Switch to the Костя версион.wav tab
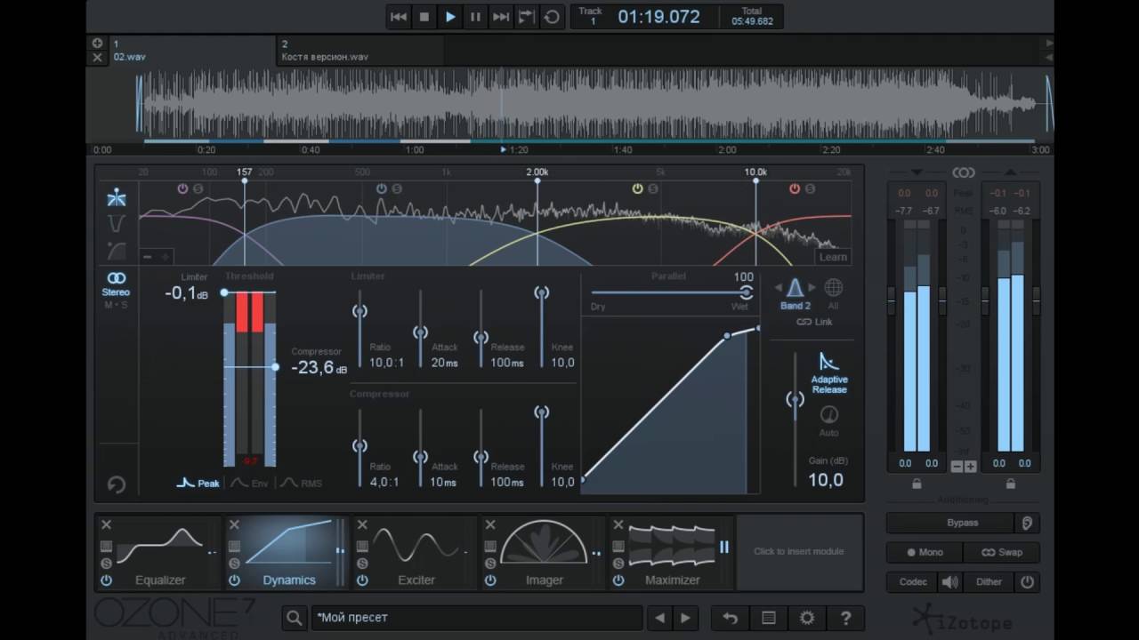This screenshot has width=1139, height=640. point(360,50)
